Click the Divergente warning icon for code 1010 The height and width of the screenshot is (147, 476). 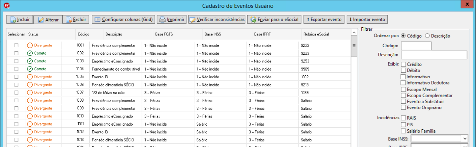[30, 116]
